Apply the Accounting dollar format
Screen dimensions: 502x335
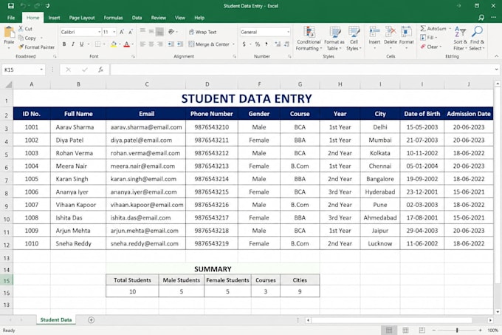tap(244, 44)
